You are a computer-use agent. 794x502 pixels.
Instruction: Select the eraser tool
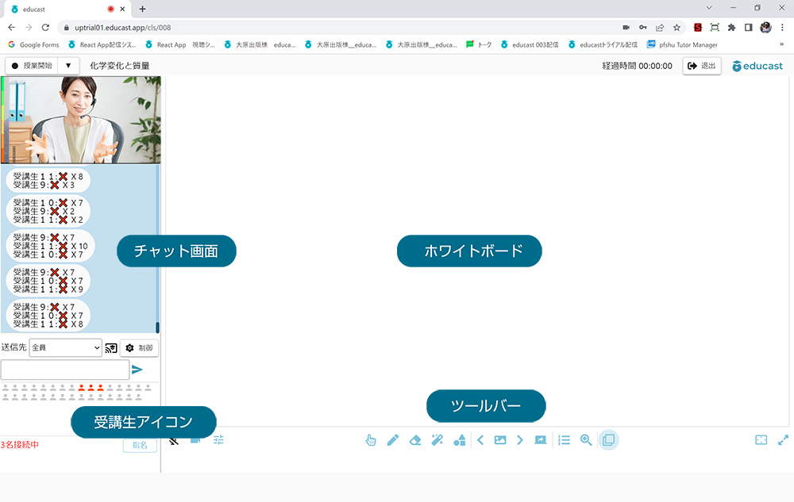414,440
